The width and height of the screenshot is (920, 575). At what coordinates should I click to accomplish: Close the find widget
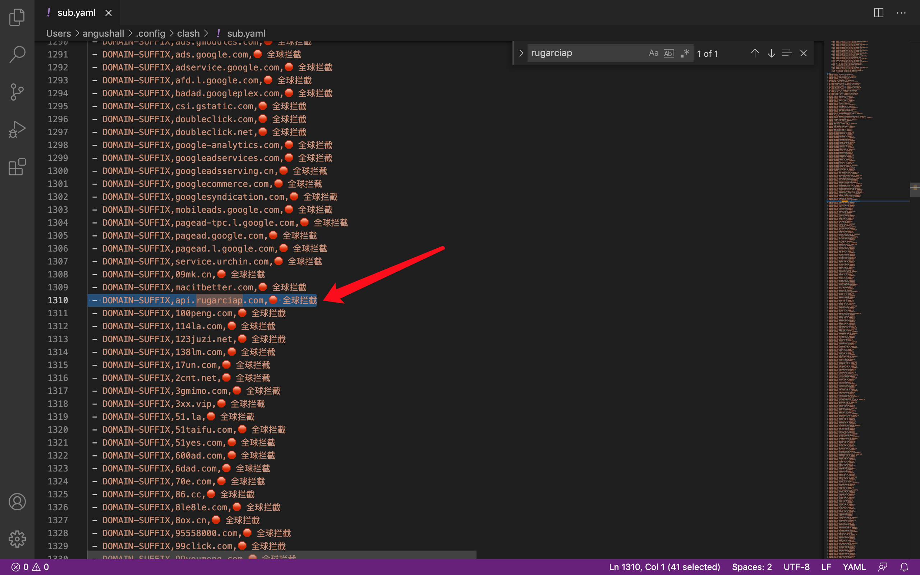tap(803, 53)
